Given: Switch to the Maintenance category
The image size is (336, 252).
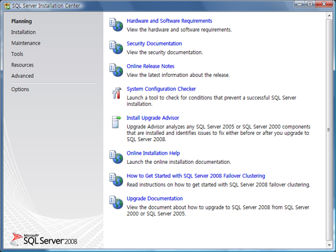Looking at the screenshot, I should click(x=26, y=43).
